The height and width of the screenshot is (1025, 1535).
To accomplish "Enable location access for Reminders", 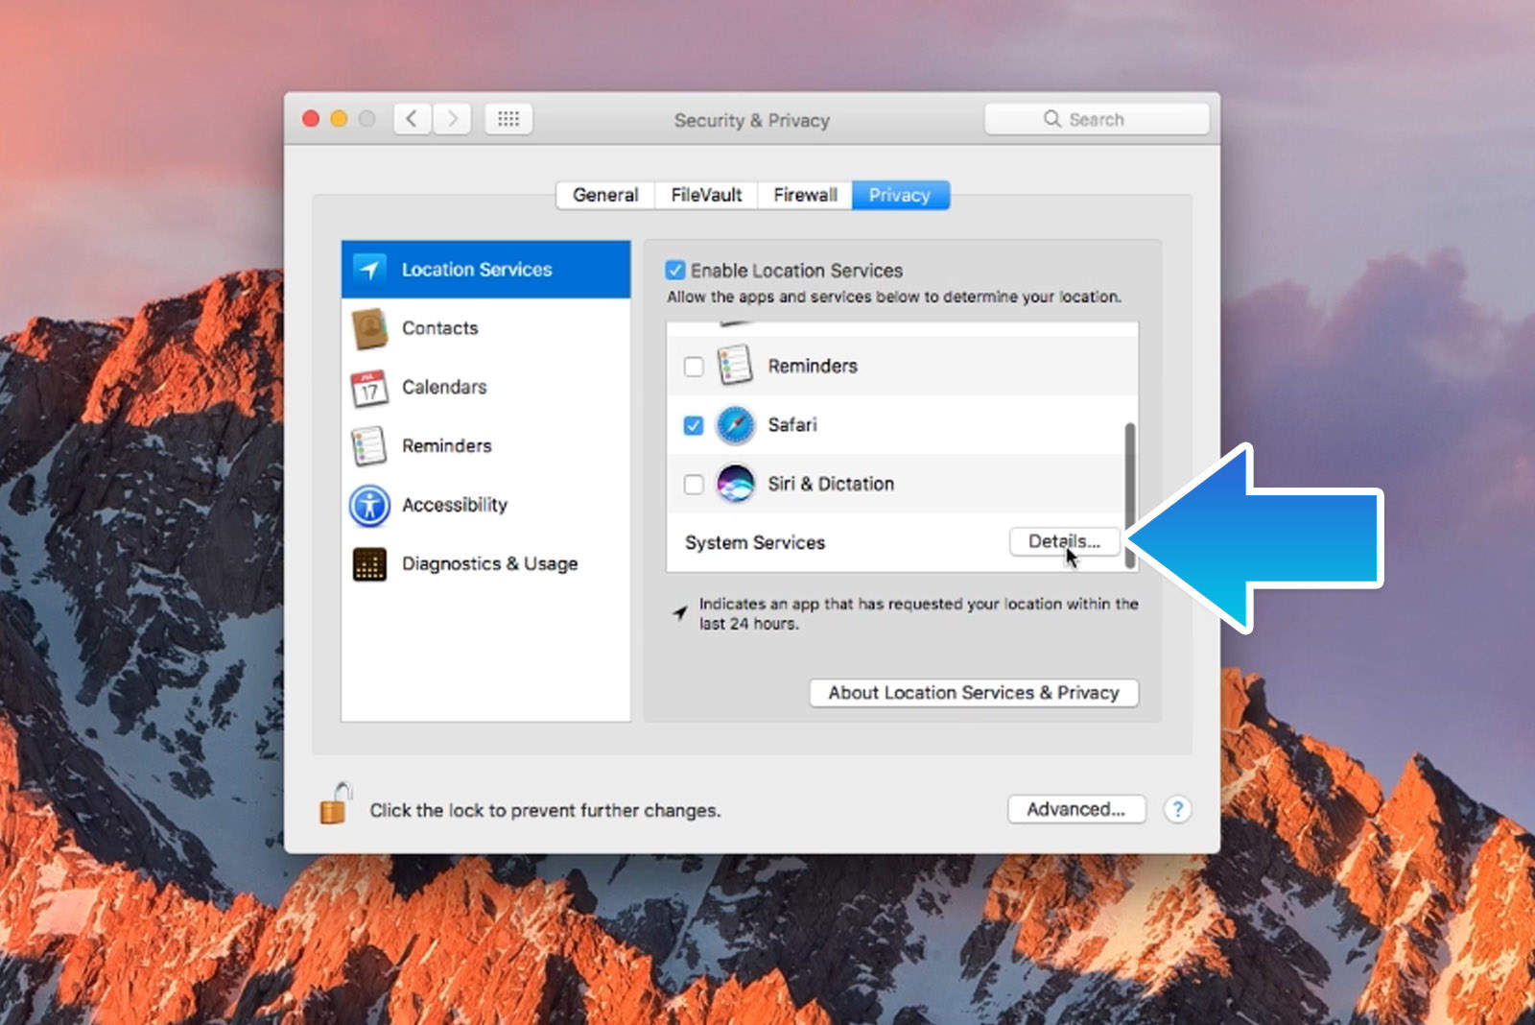I will (x=694, y=367).
